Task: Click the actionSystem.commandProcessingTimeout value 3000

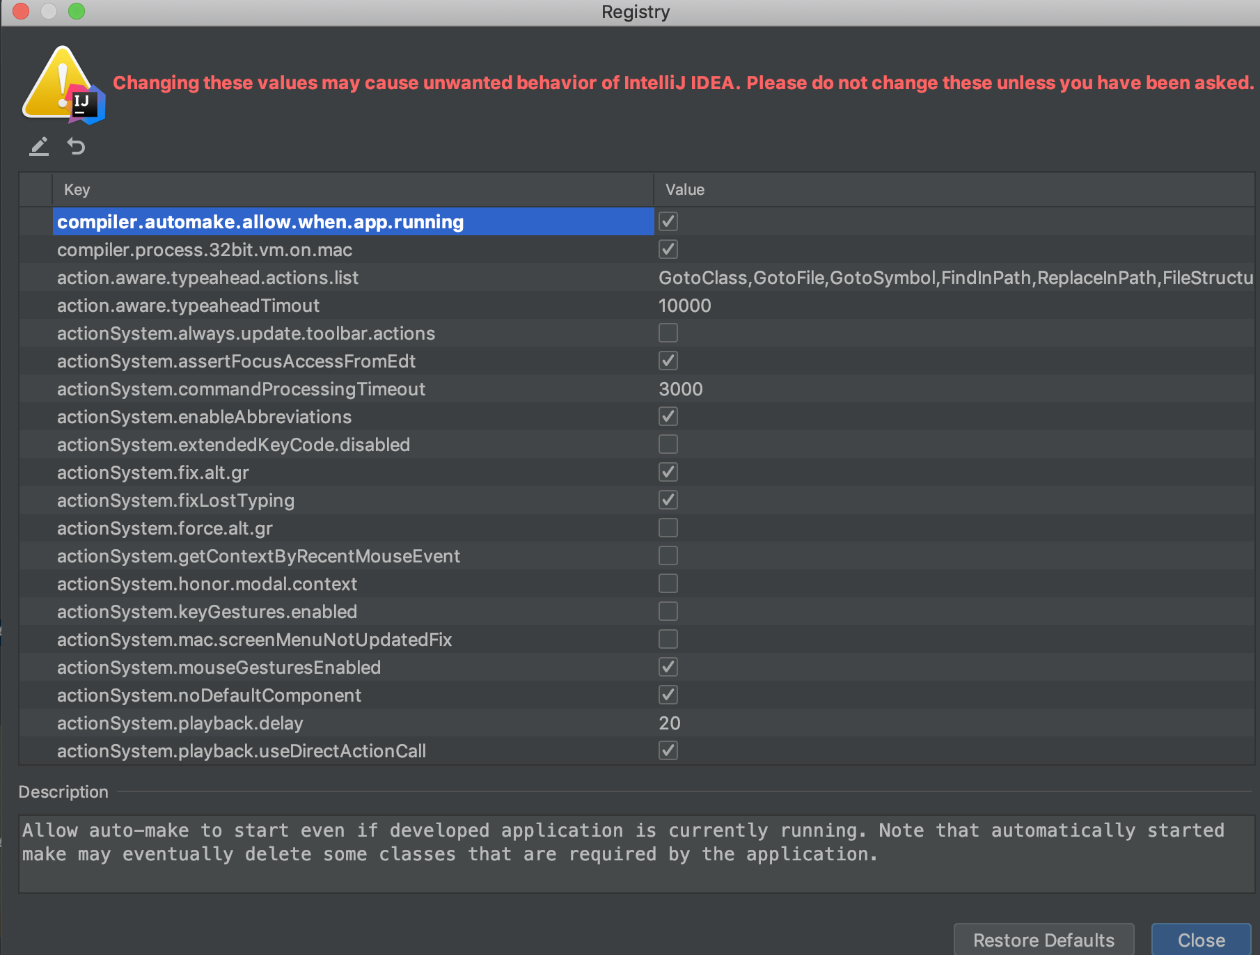Action: tap(681, 389)
